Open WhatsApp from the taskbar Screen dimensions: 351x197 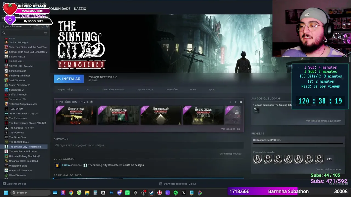127,193
